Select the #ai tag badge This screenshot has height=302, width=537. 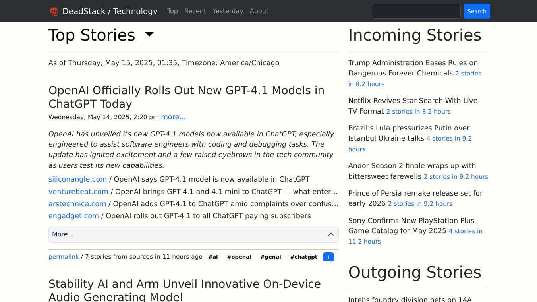213,257
